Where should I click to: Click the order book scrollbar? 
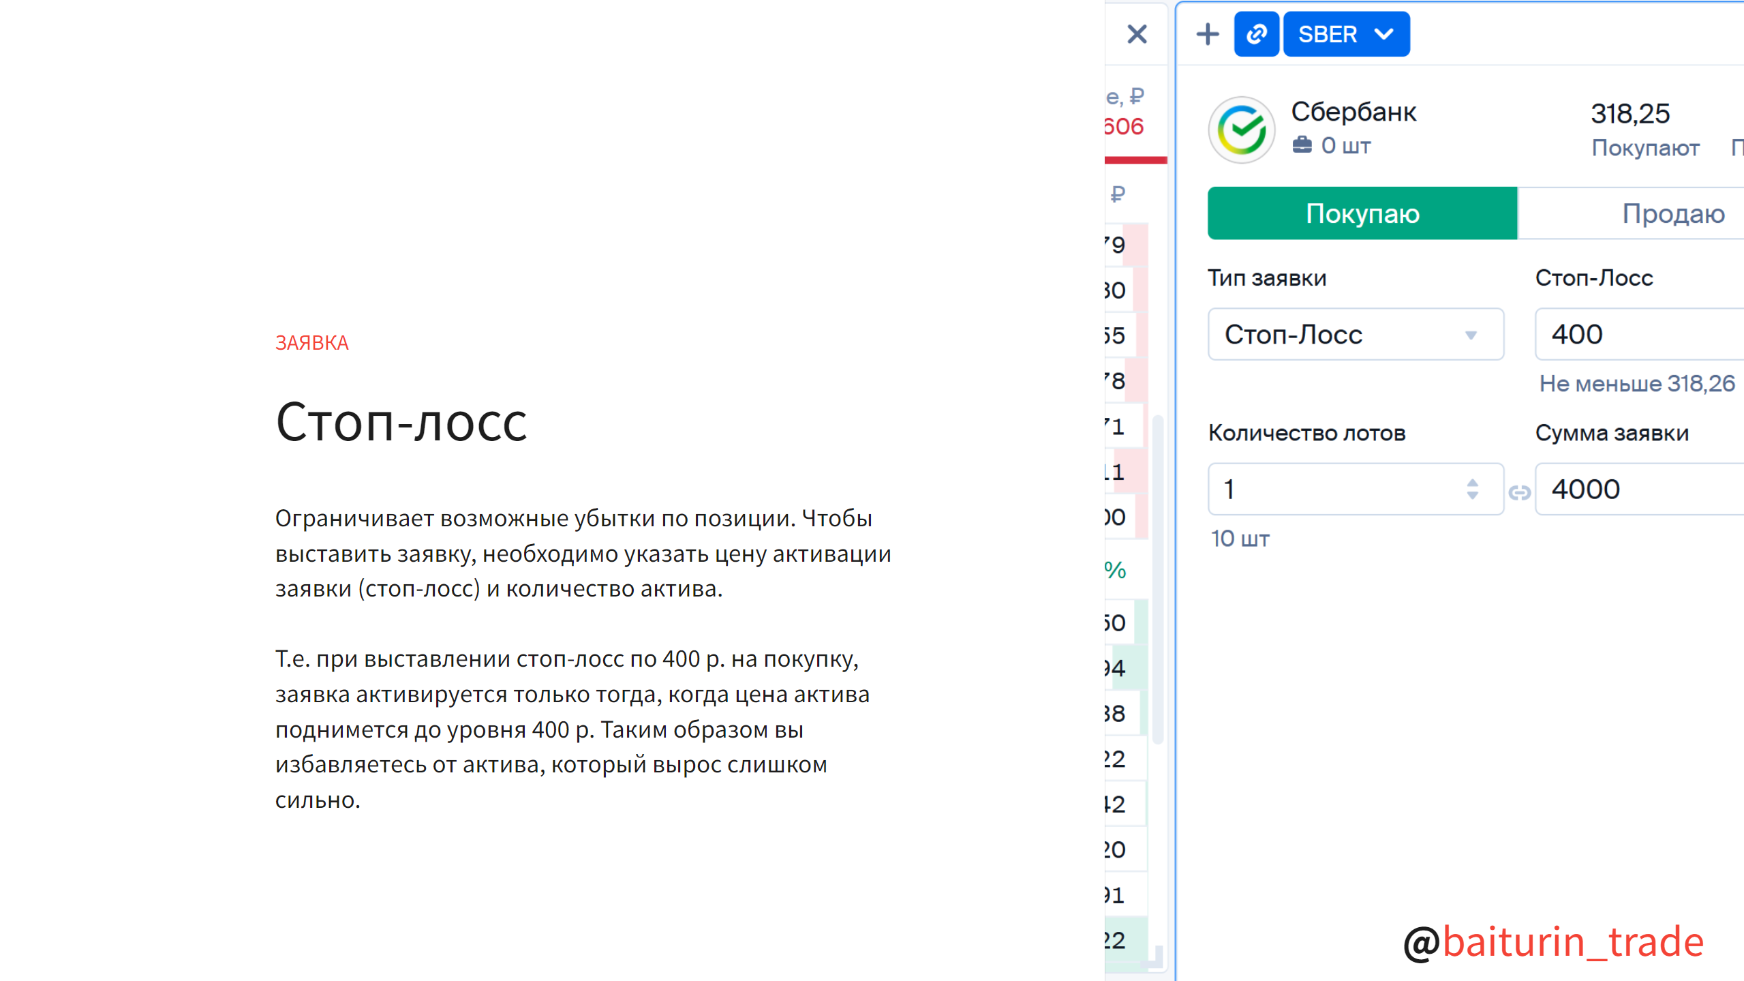(1157, 579)
